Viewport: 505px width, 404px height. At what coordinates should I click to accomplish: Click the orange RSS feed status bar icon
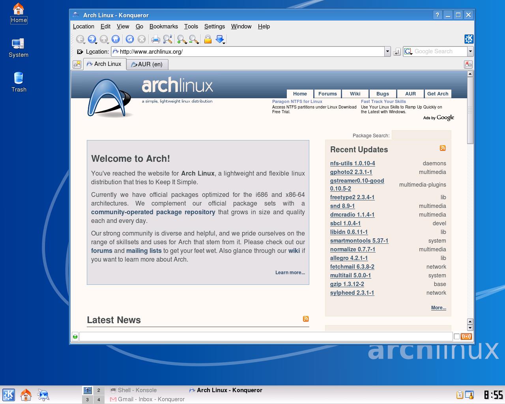tap(466, 337)
